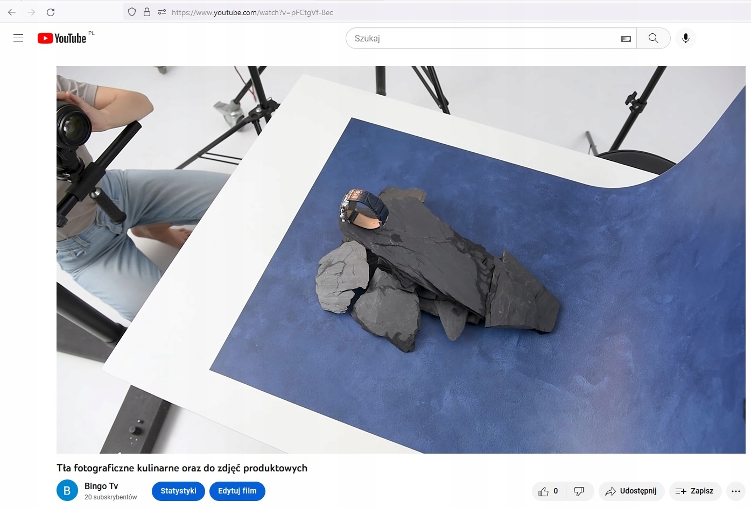This screenshot has height=508, width=751.
Task: Open the tracking protection shield icon
Action: tap(131, 12)
